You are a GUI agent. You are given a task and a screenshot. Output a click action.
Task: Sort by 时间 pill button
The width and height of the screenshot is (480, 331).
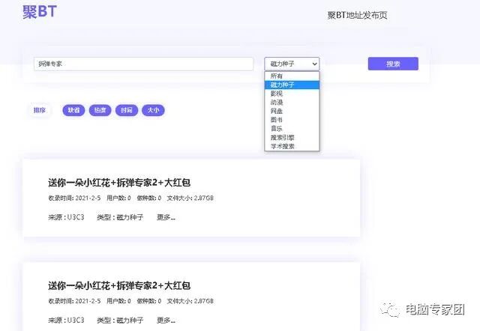[127, 110]
